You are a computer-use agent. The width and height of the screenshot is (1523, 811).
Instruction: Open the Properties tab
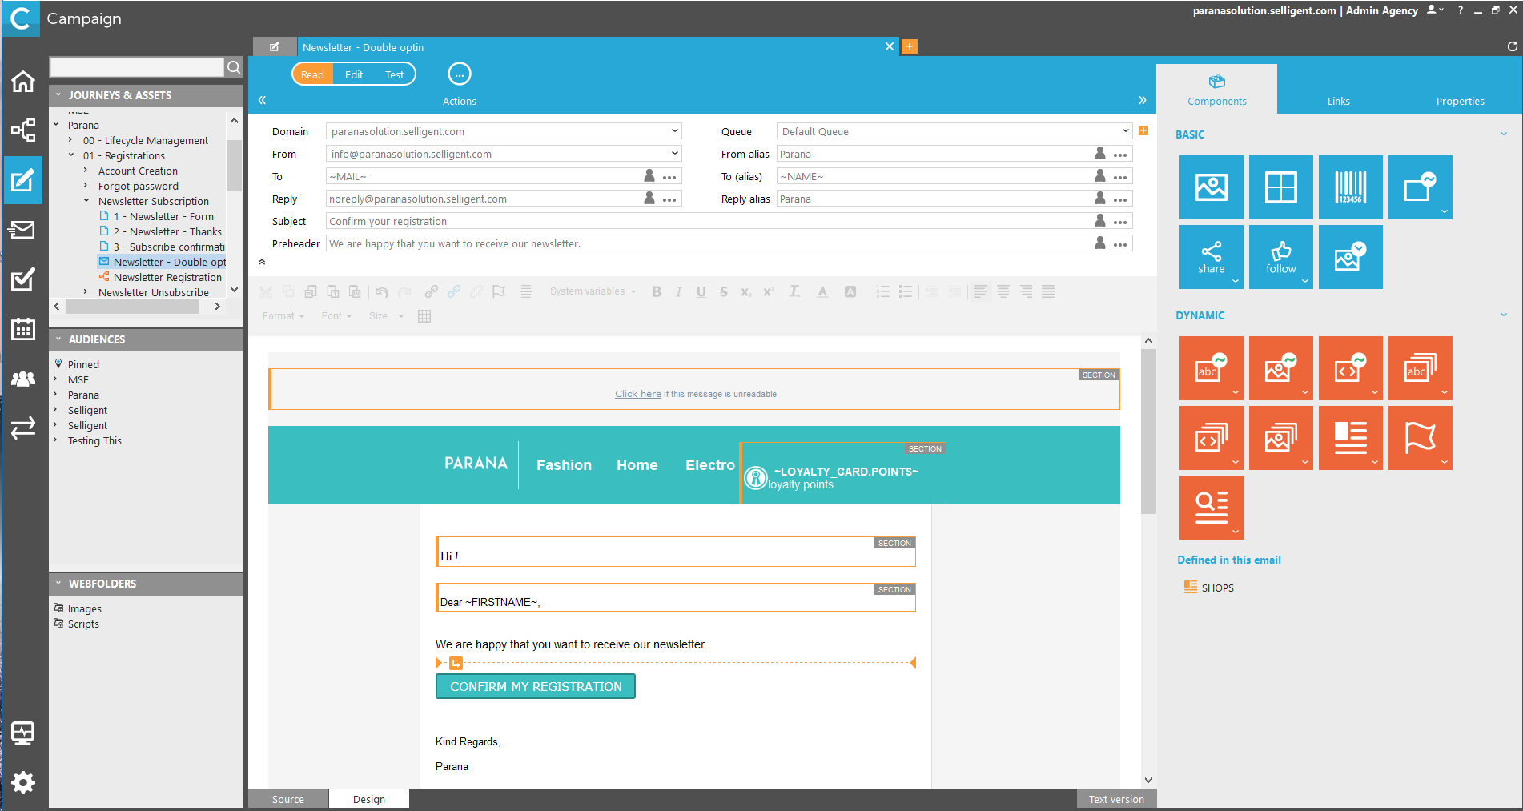(x=1460, y=101)
